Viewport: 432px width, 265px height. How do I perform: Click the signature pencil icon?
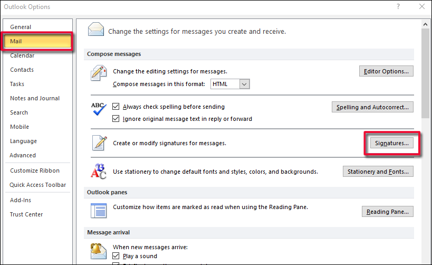click(99, 143)
